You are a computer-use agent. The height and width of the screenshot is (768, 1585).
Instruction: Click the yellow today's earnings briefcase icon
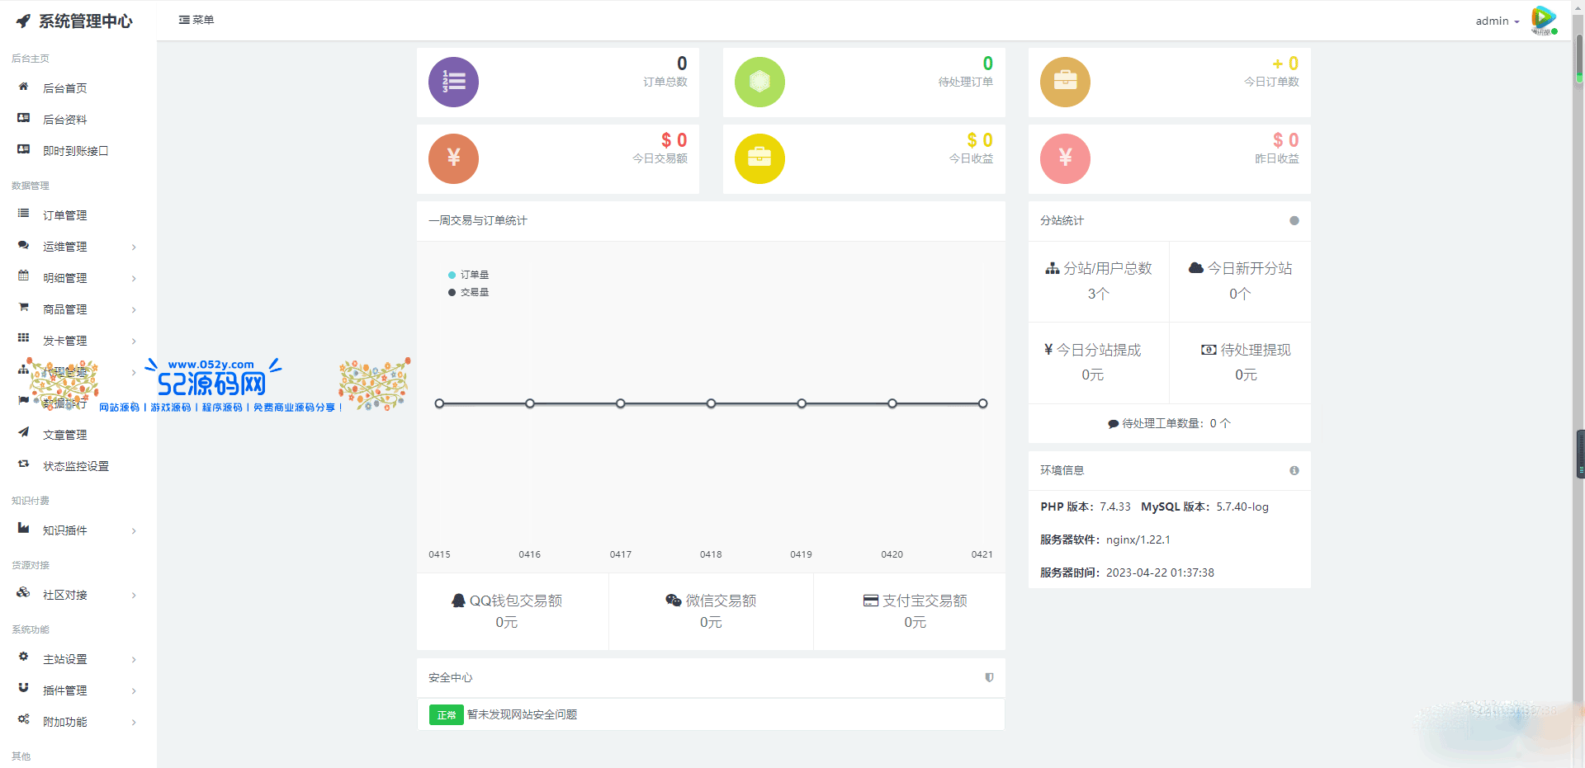759,158
